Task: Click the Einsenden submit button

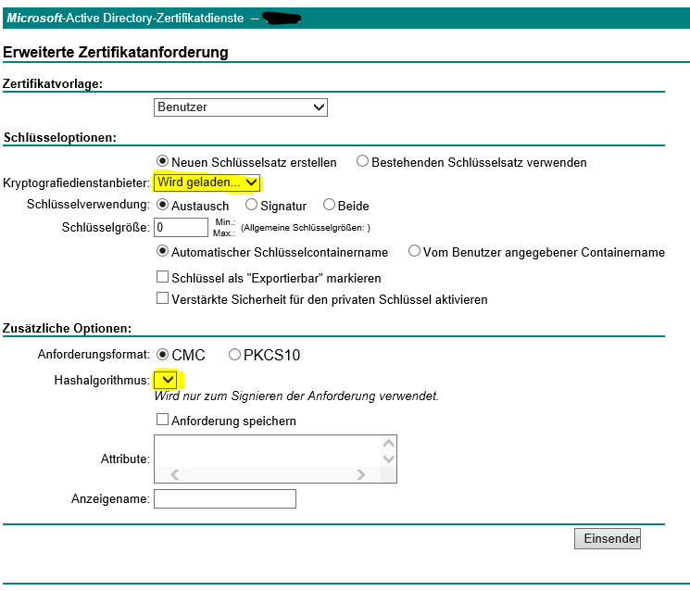Action: 608,539
